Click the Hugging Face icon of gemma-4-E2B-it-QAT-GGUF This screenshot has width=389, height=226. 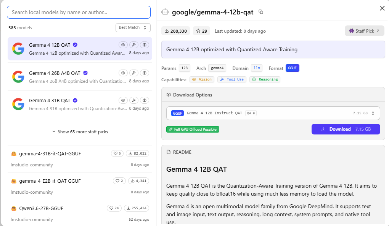point(14,181)
